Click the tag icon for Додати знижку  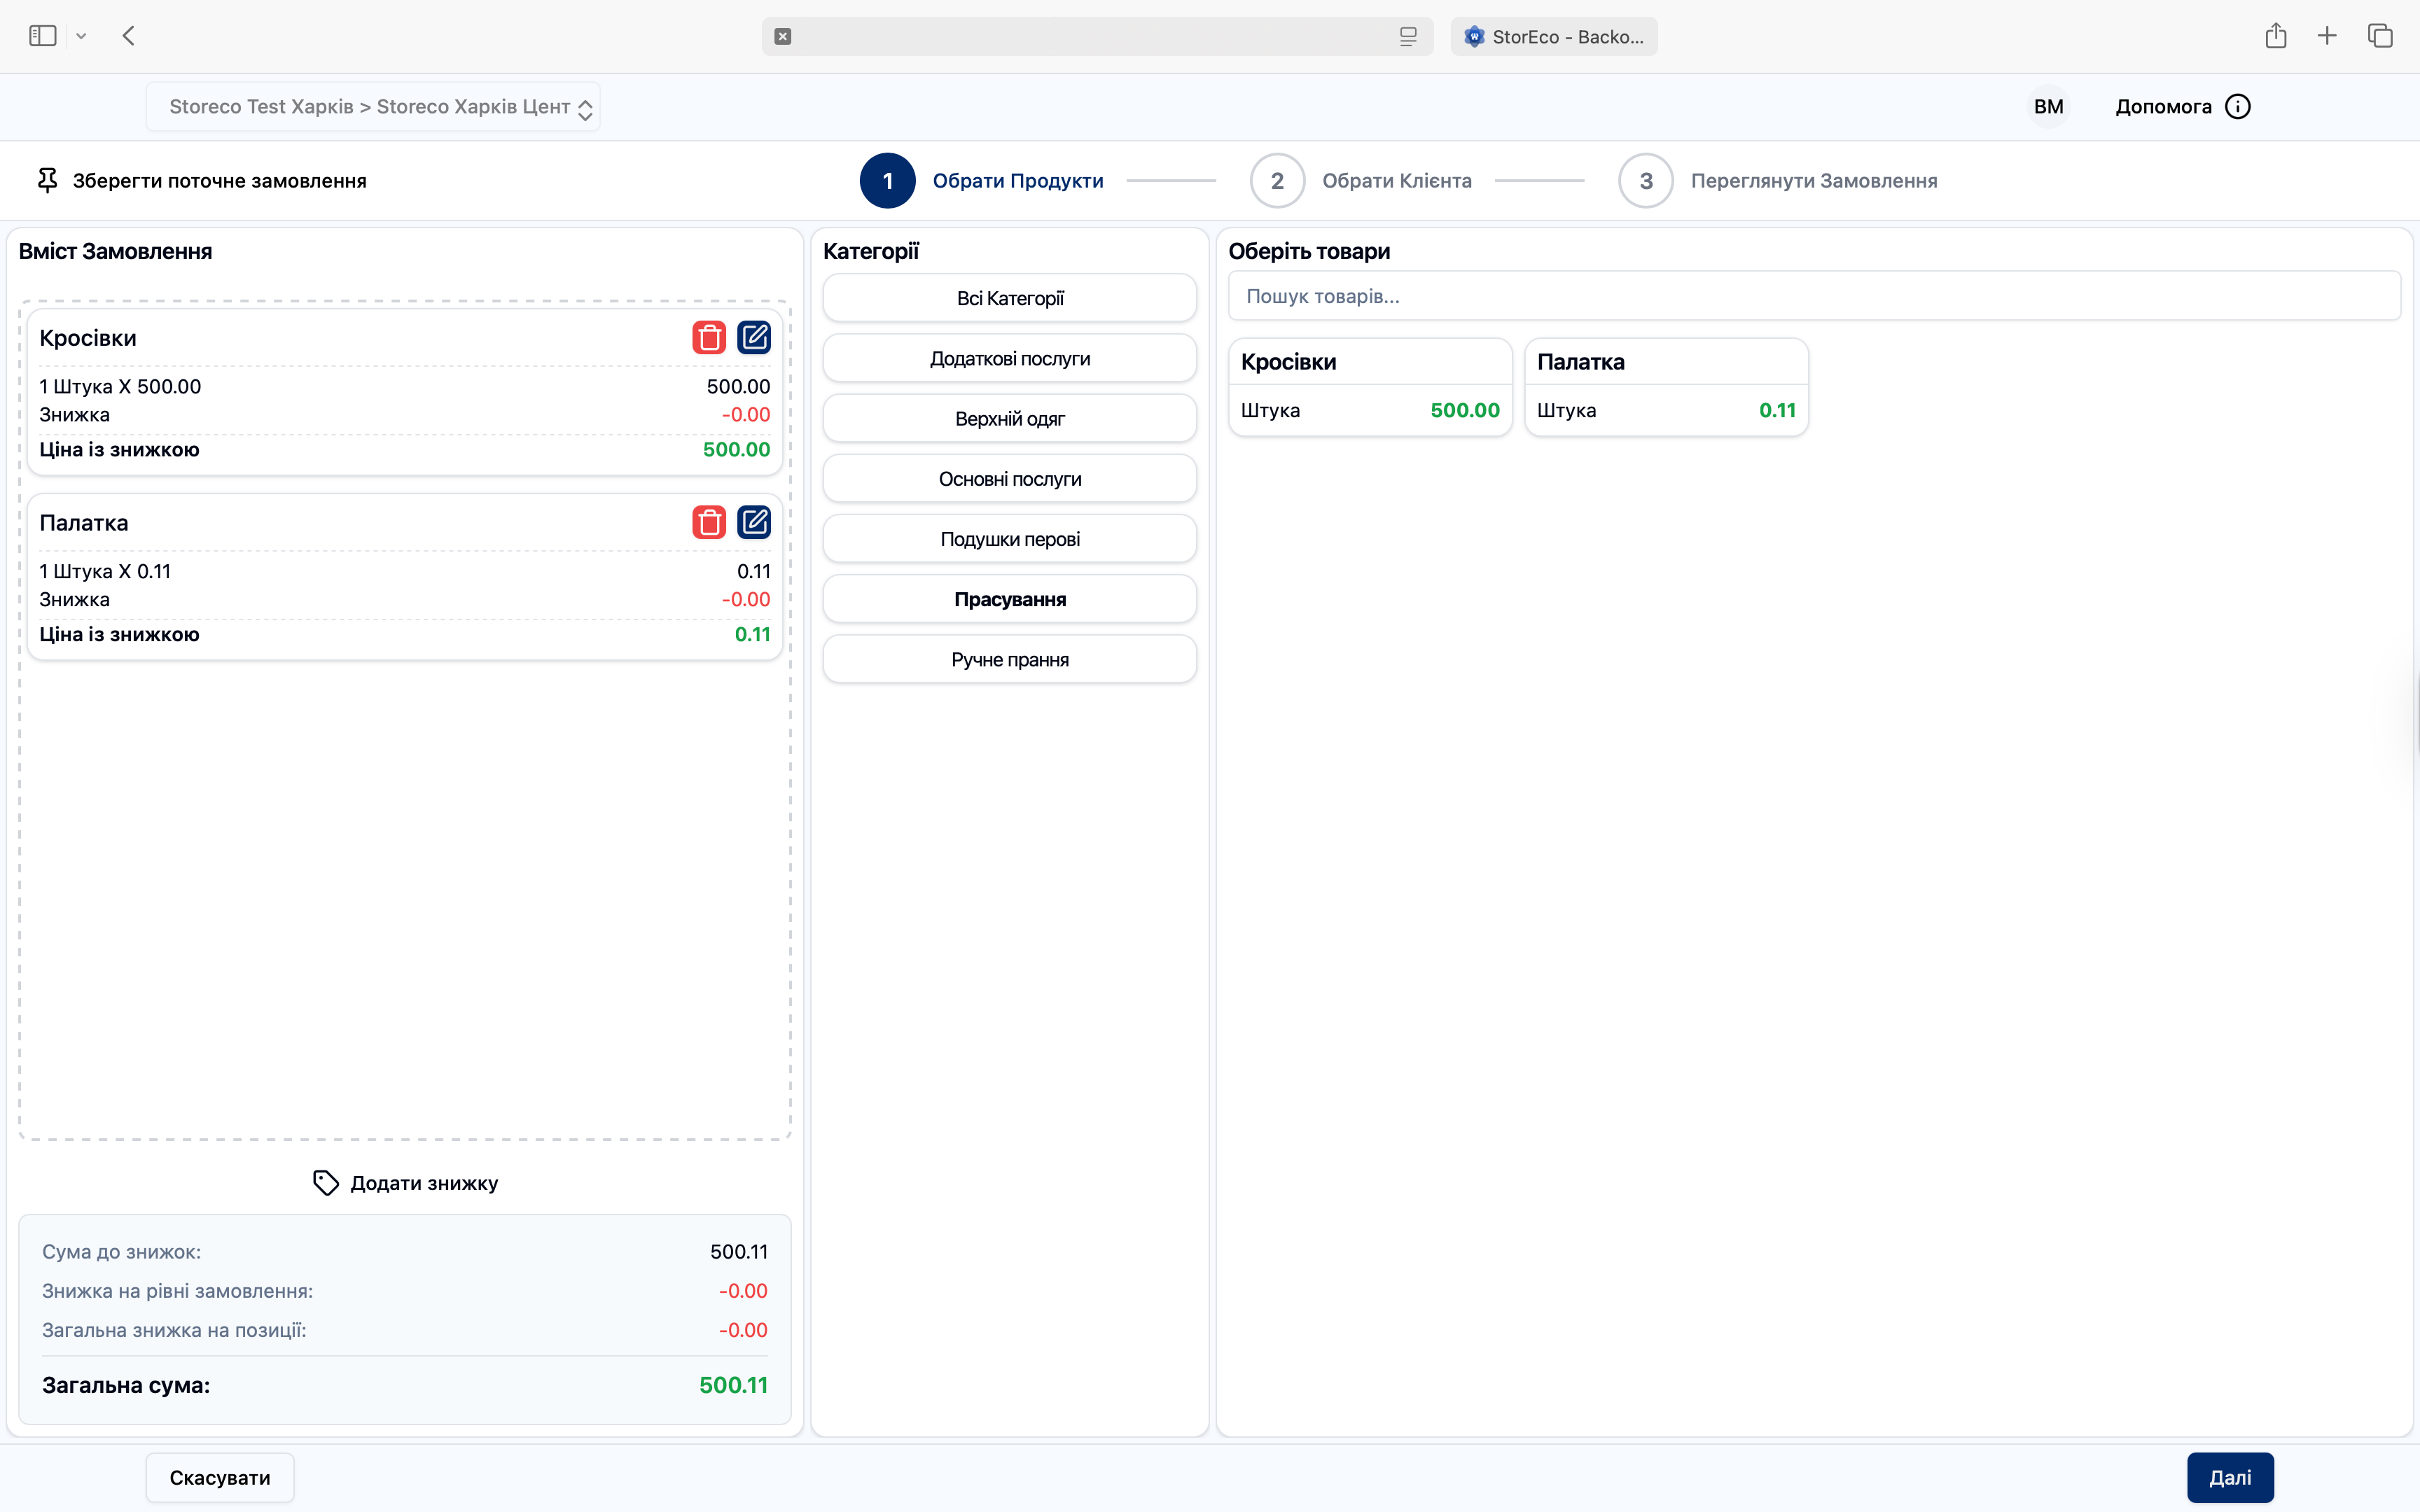(325, 1183)
